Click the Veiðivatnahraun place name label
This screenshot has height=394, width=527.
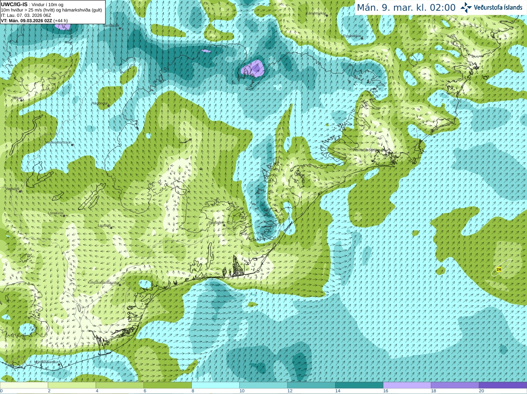coord(58,142)
